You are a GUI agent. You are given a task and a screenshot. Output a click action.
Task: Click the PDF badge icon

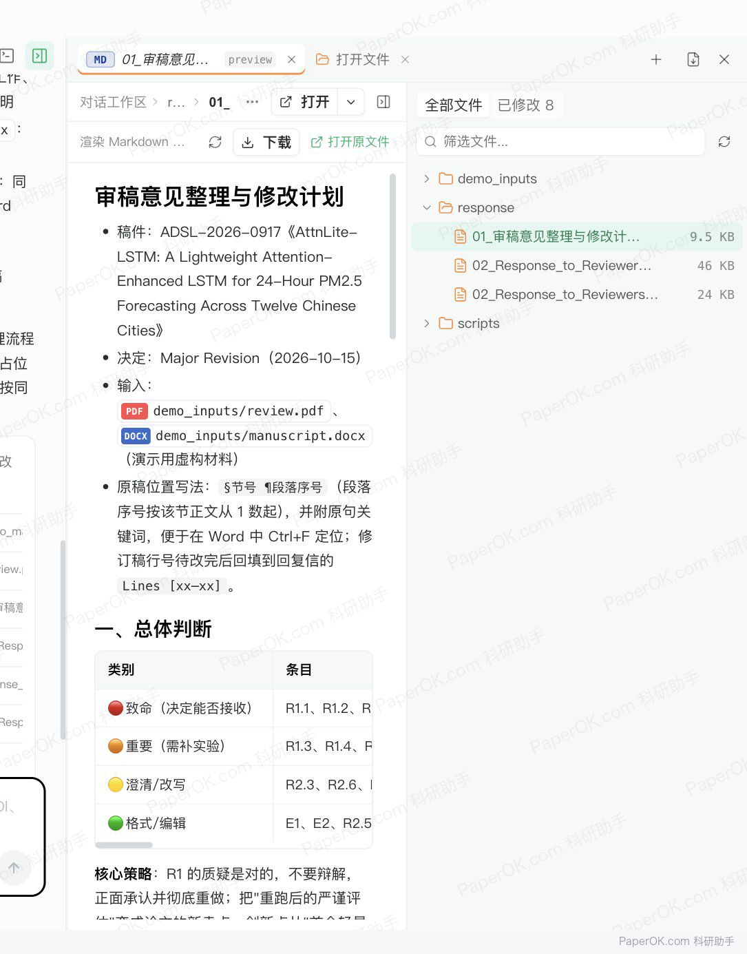point(134,411)
